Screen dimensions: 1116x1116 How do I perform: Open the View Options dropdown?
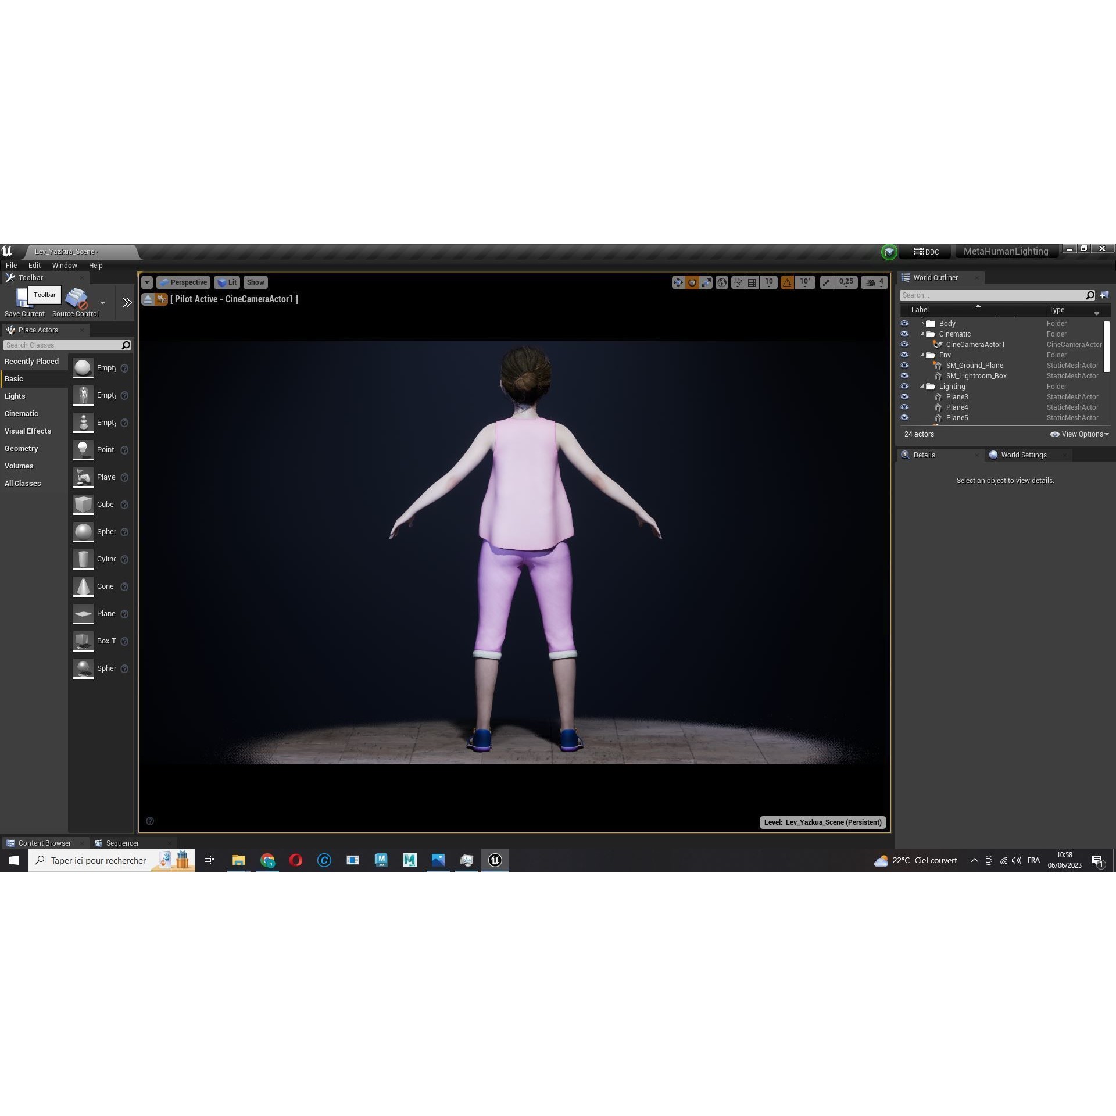click(1079, 434)
